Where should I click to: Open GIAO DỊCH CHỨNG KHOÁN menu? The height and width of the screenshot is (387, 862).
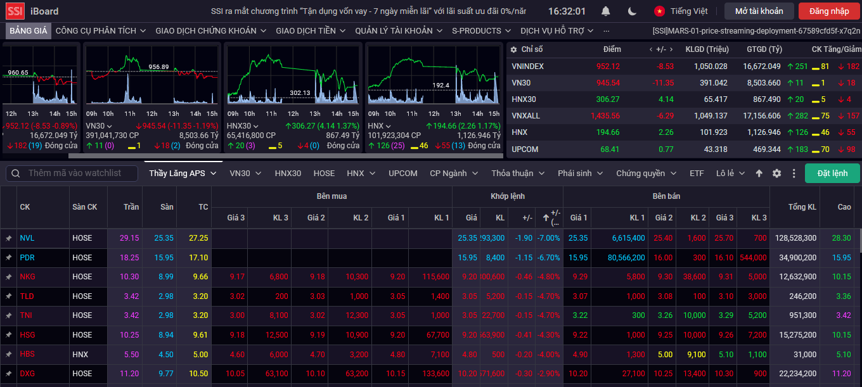[x=211, y=30]
